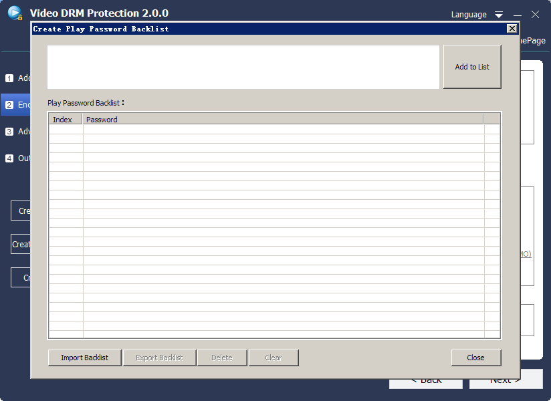Select step 4 icon in sidebar
The width and height of the screenshot is (551, 401).
(9, 158)
